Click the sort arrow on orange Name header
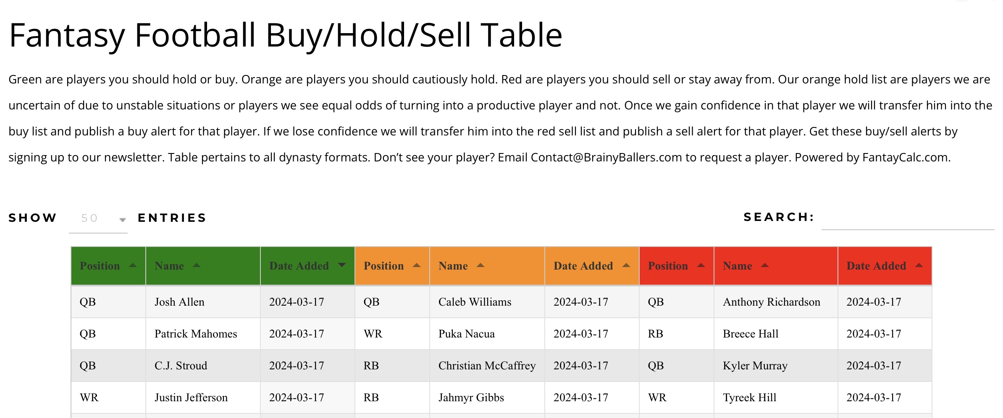Screen dimensions: 1003x418 click(481, 265)
